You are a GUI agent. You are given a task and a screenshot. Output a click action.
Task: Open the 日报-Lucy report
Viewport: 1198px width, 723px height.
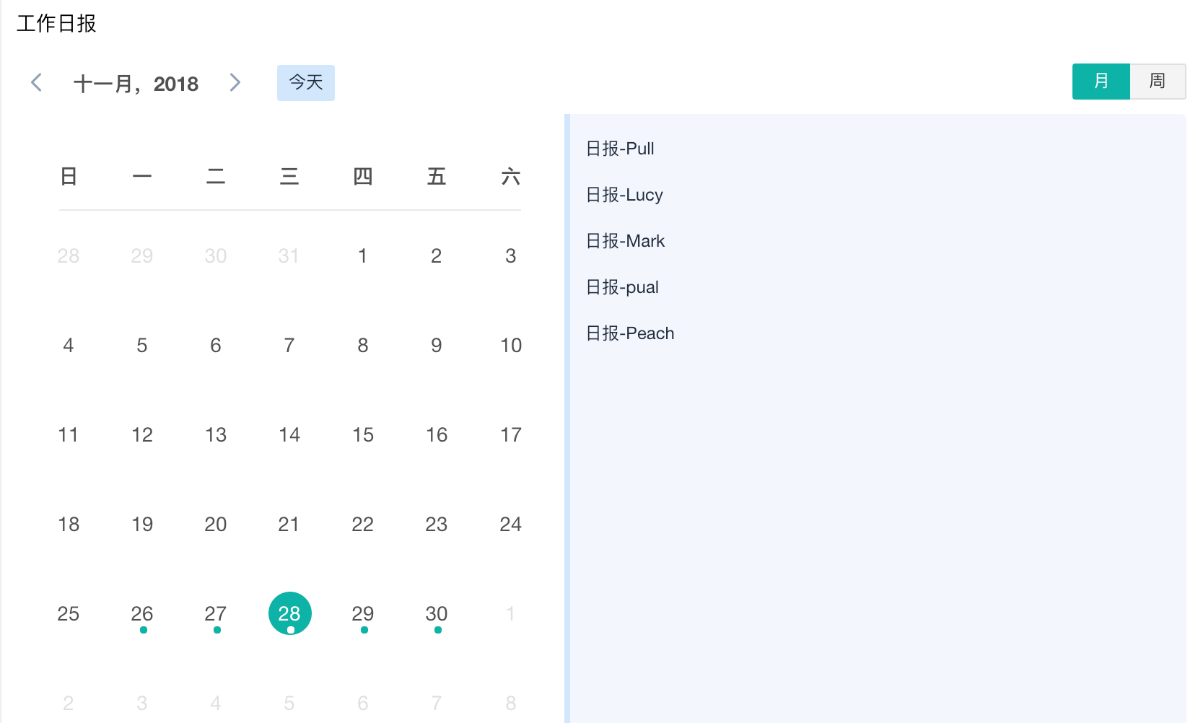pyautogui.click(x=624, y=195)
